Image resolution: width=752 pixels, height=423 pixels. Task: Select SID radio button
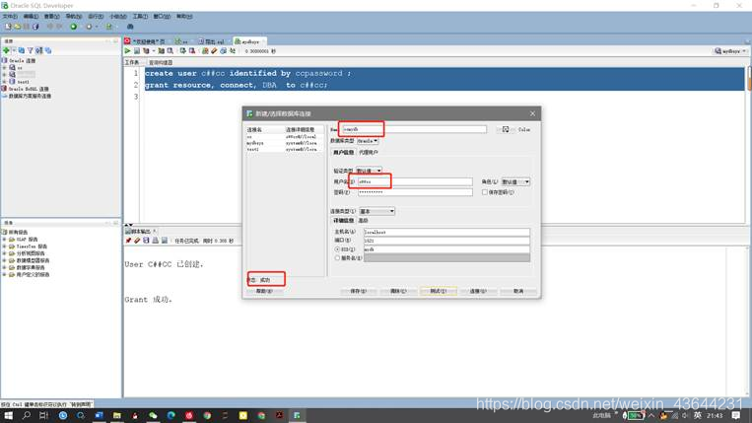coord(337,249)
